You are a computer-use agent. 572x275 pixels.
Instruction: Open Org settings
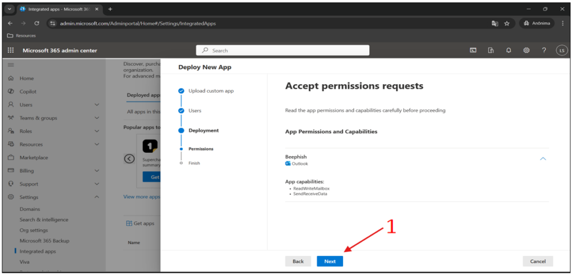pos(34,230)
